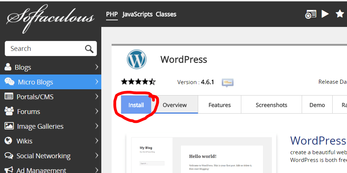Click the star rating of WordPress

pos(138,82)
